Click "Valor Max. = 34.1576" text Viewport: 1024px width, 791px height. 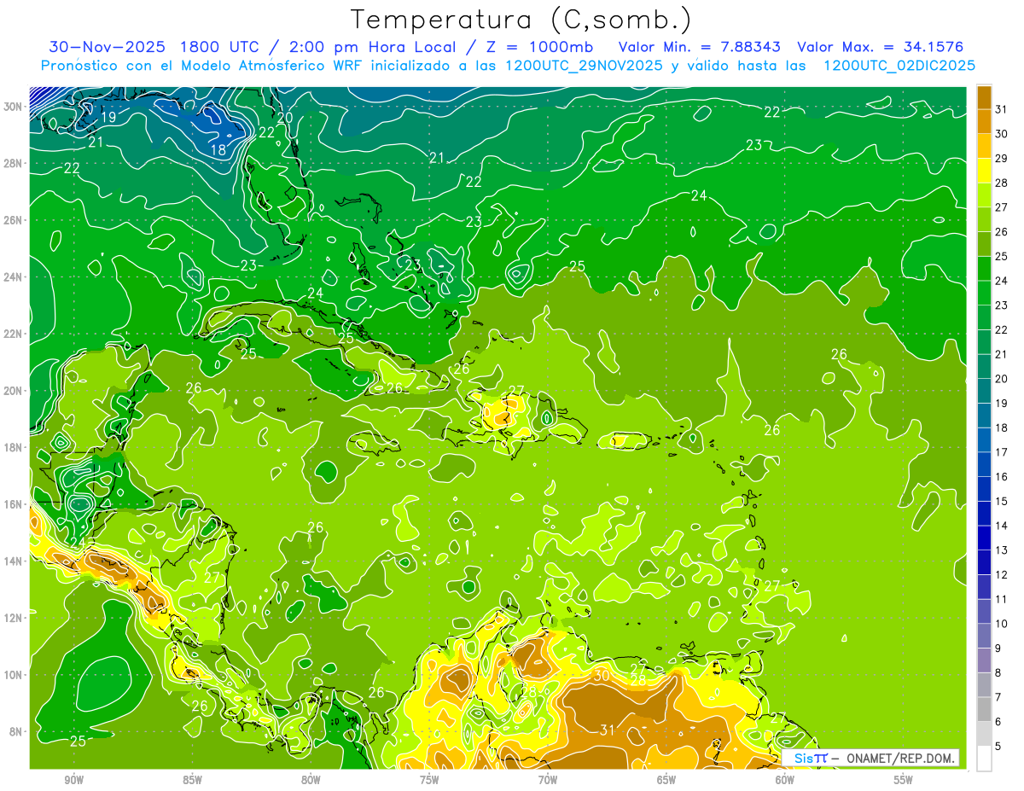pos(881,46)
